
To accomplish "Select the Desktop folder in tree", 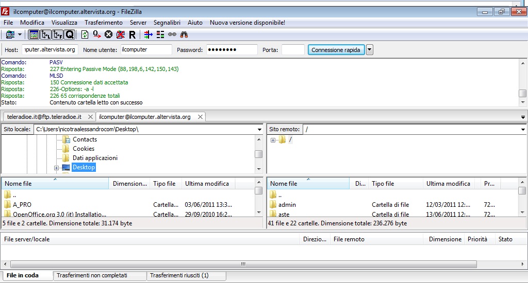I will 84,167.
